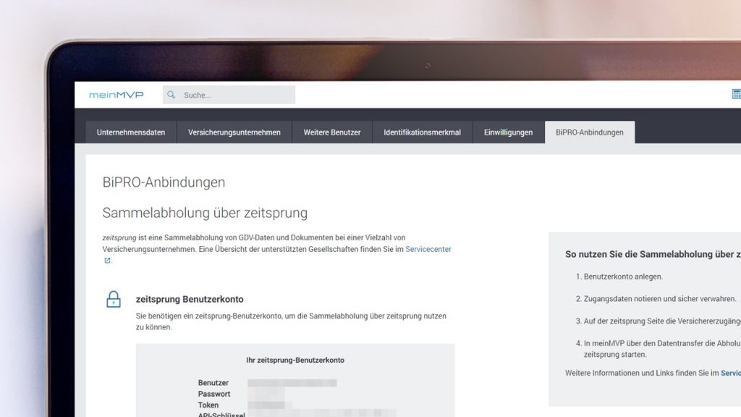Click the zeitsprung Benutzerkonto heading
Image resolution: width=741 pixels, height=417 pixels.
pyautogui.click(x=190, y=299)
